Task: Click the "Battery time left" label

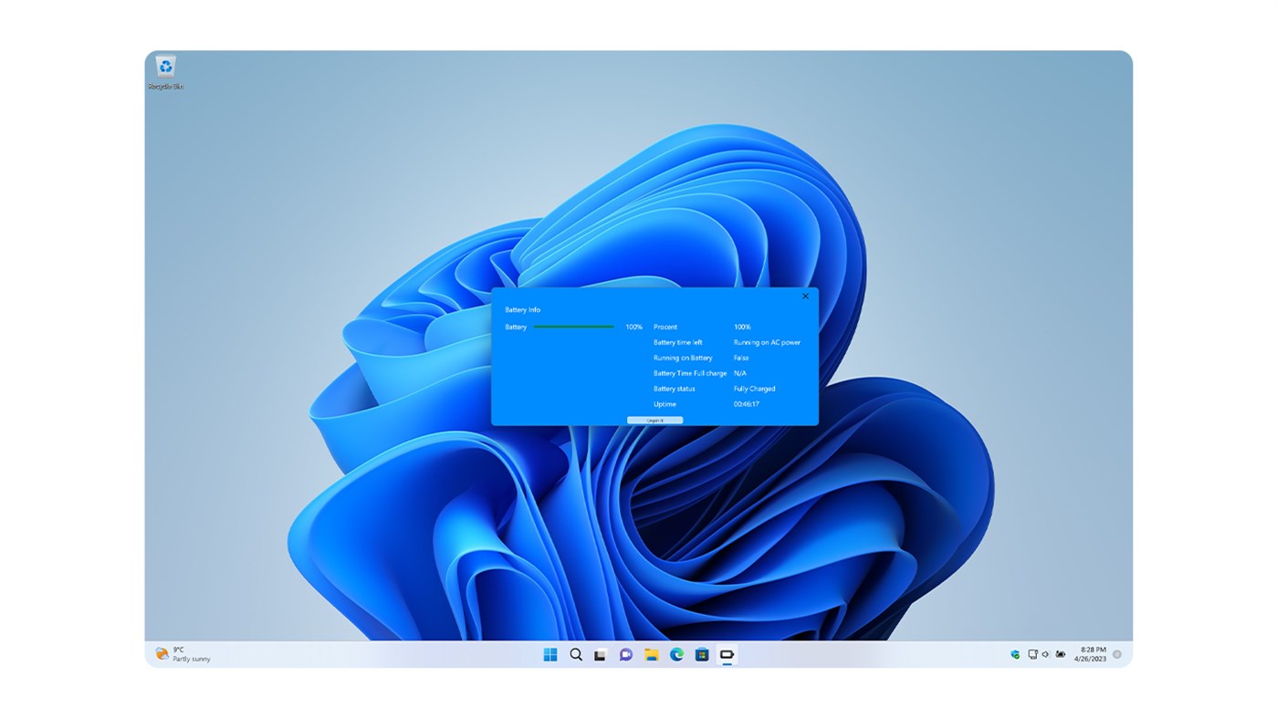Action: point(678,342)
